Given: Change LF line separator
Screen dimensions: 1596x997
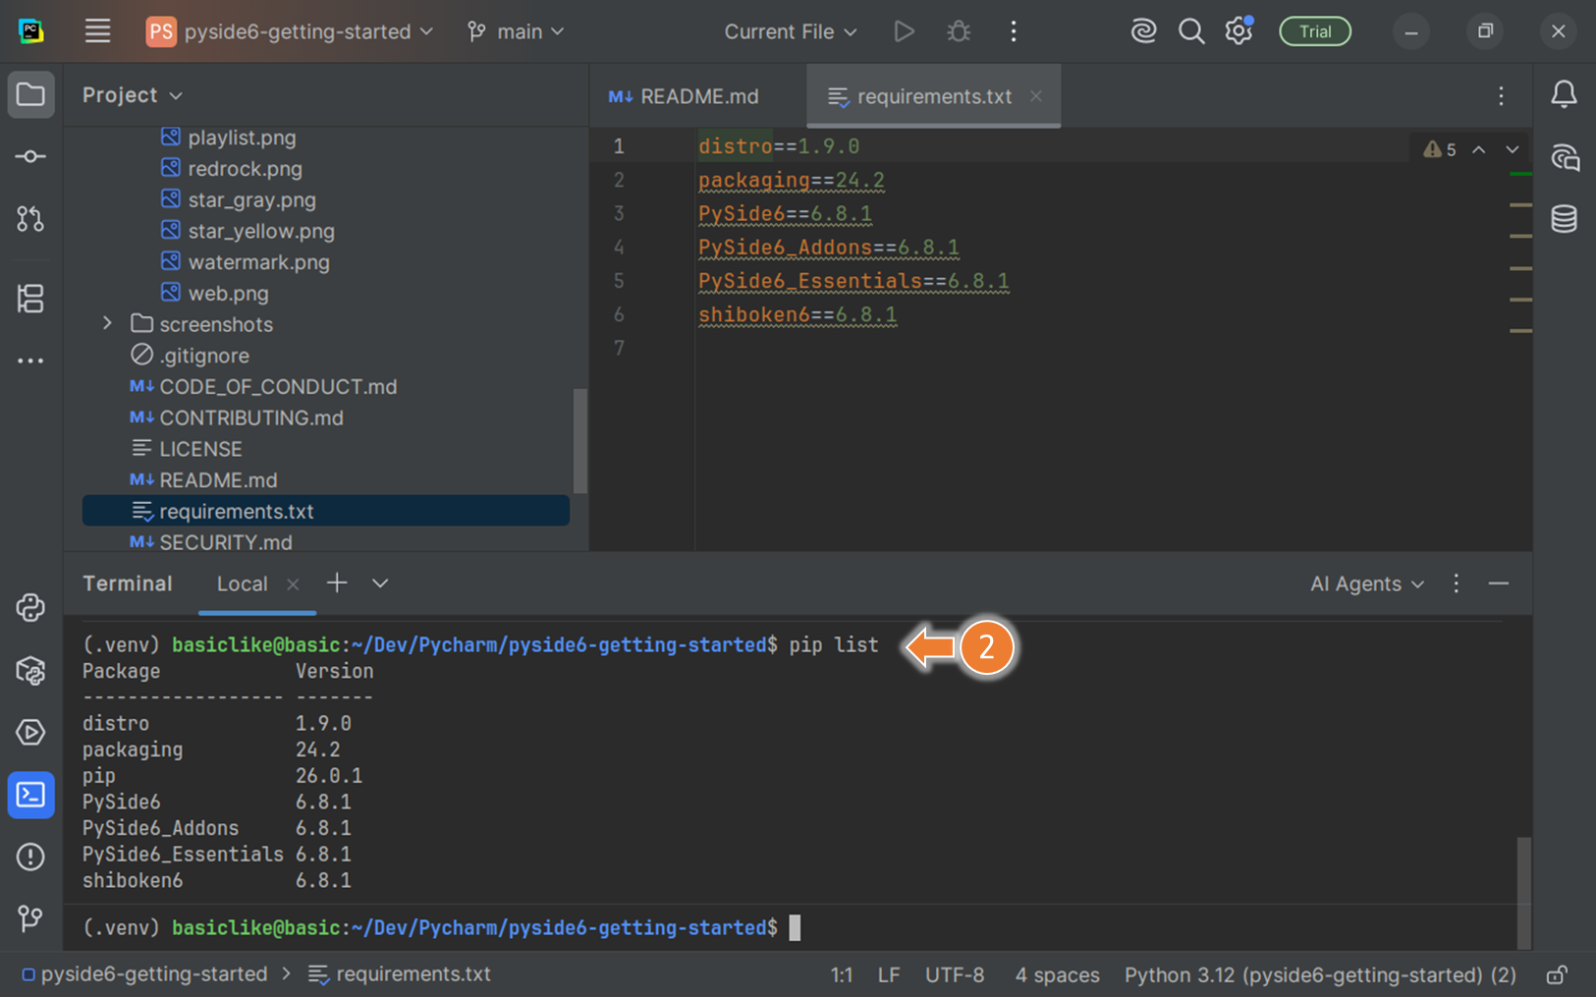Looking at the screenshot, I should click(889, 974).
